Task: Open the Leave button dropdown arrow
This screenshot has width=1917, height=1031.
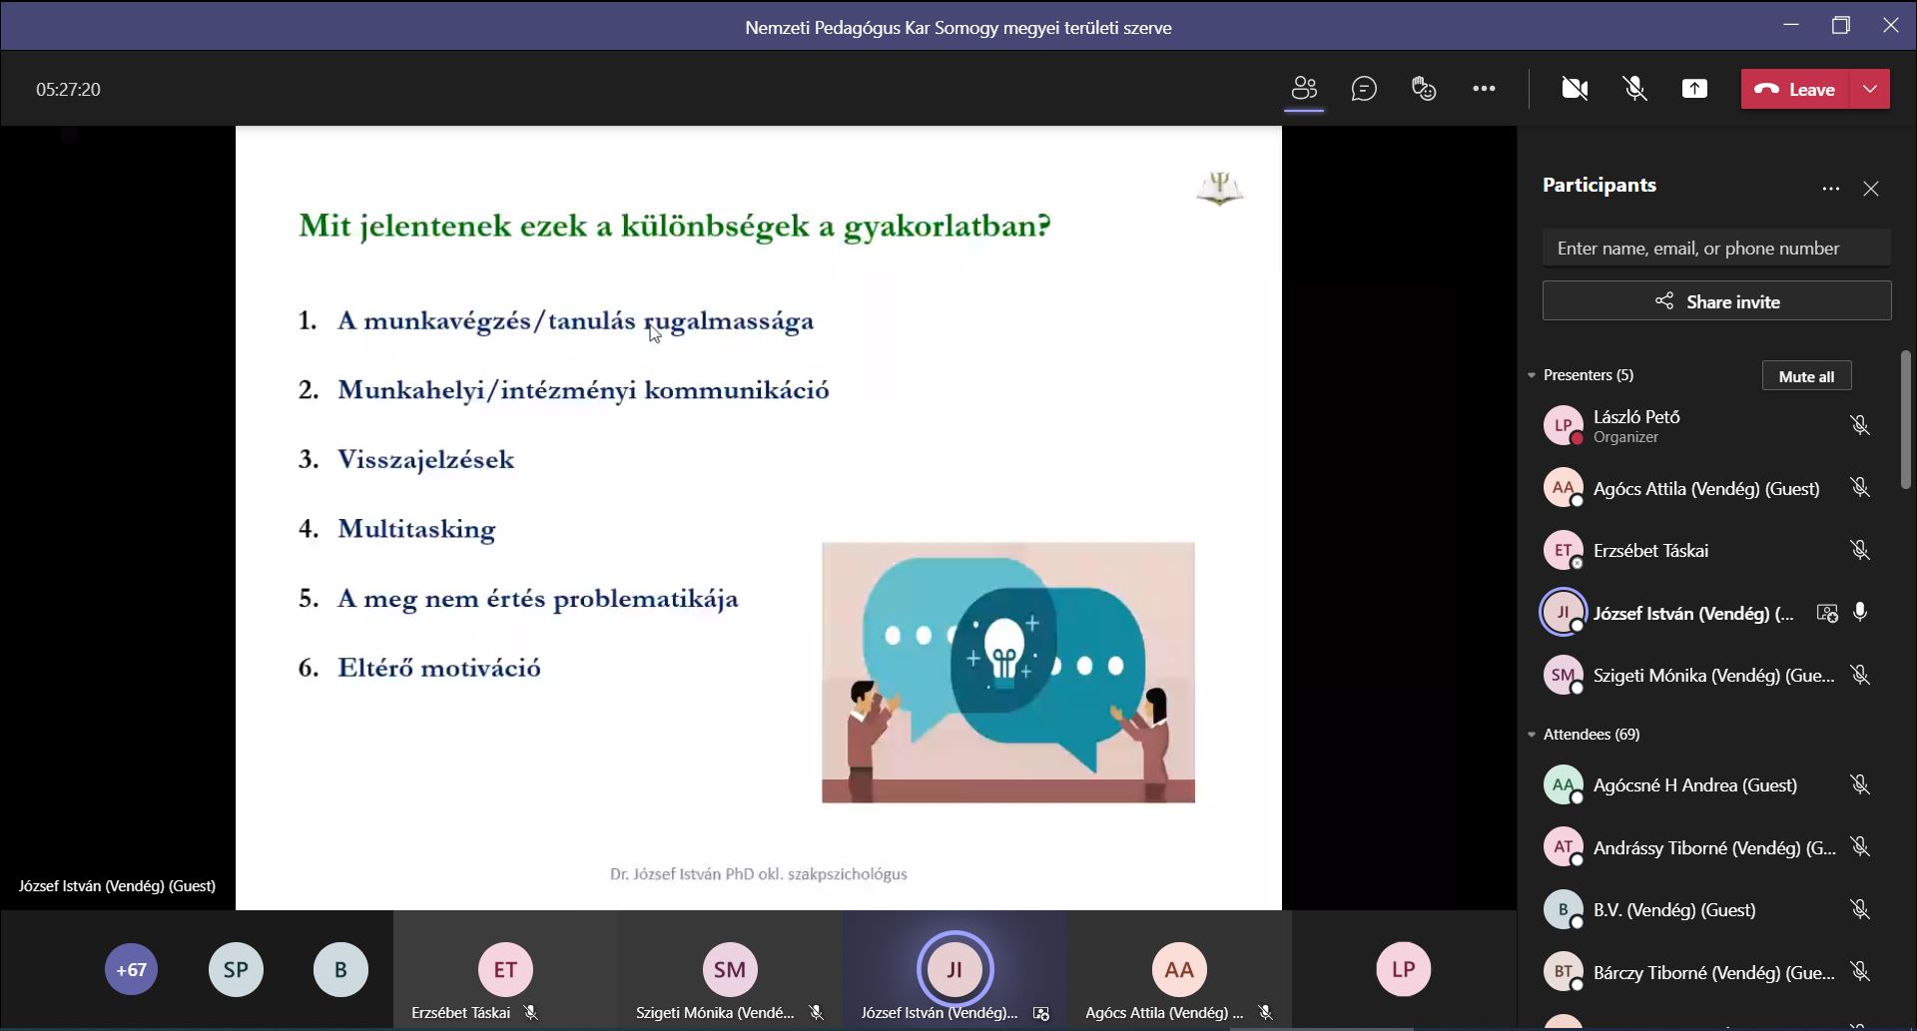Action: [x=1870, y=89]
